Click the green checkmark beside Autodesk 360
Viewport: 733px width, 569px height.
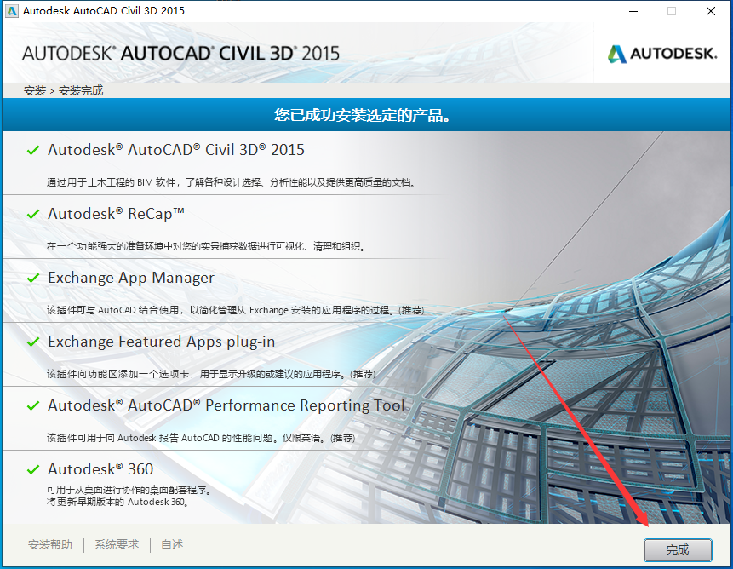[x=33, y=470]
